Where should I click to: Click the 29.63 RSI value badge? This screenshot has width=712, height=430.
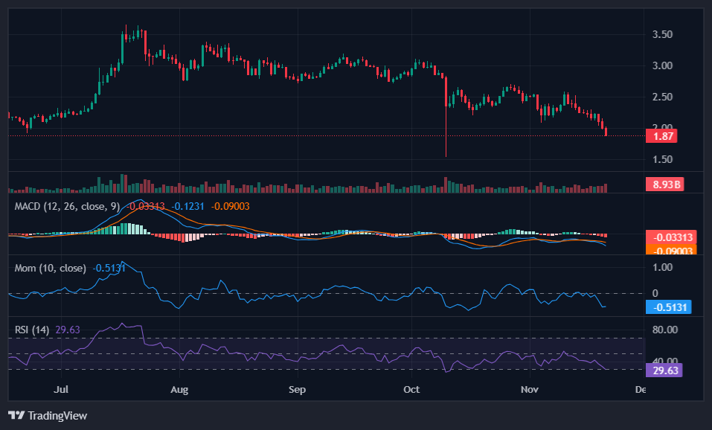(x=664, y=370)
